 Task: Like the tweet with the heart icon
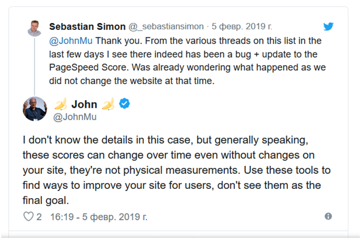point(28,217)
